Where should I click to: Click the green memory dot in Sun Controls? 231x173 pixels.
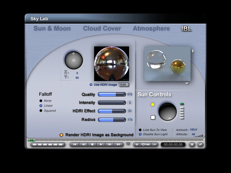coord(182,104)
